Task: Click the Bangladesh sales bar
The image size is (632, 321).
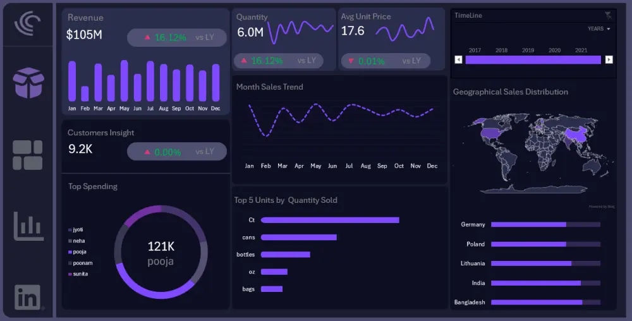Action: click(x=537, y=302)
